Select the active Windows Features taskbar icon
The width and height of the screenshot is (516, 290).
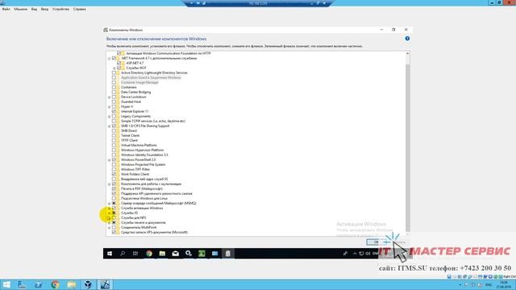coord(227,254)
